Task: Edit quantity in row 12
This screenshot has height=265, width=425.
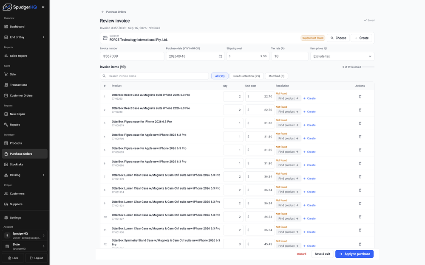Action: click(233, 244)
